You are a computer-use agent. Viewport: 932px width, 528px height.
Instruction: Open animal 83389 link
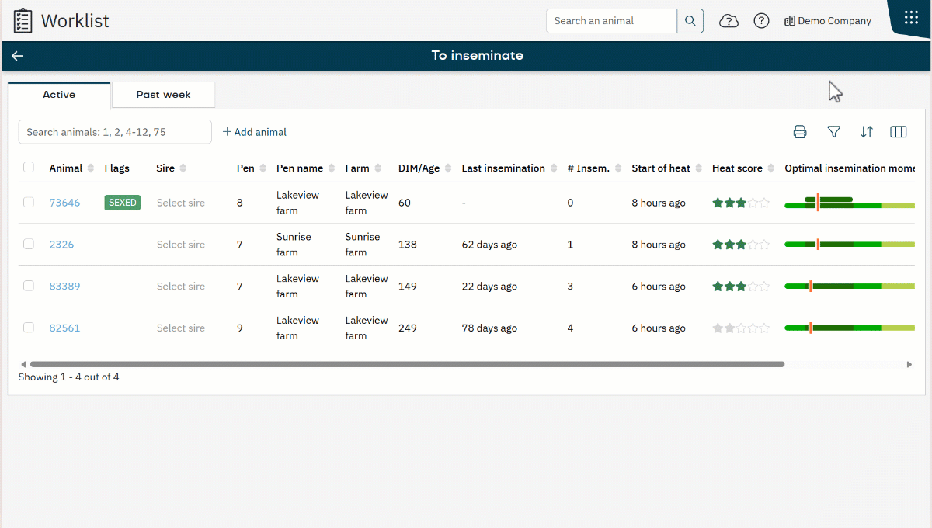pyautogui.click(x=64, y=287)
